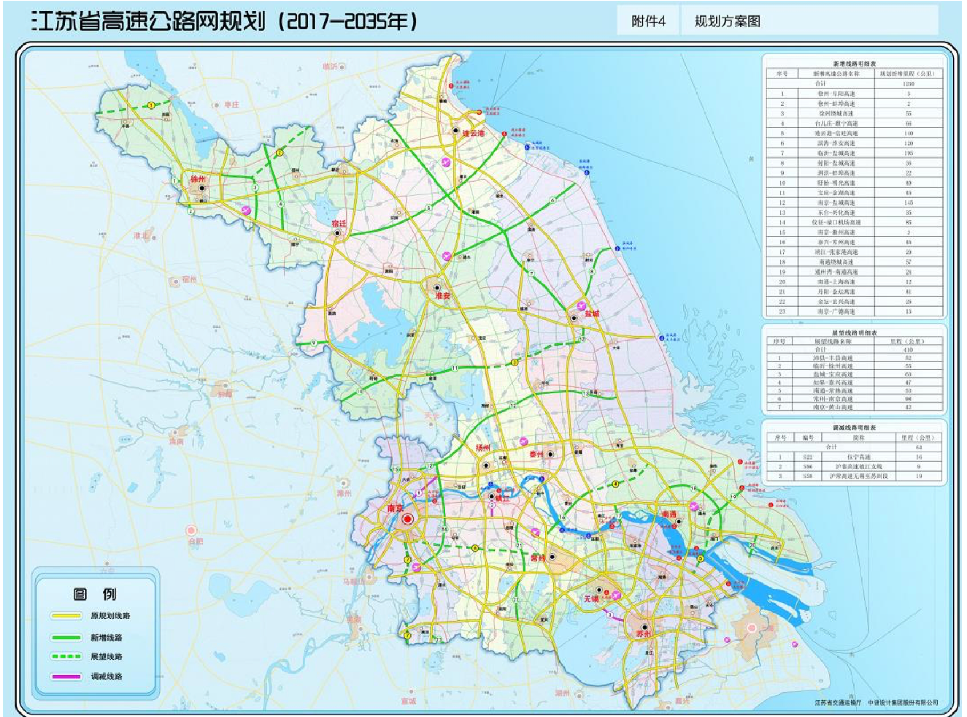Select the magenta 调减线路 legend line

[x=66, y=677]
